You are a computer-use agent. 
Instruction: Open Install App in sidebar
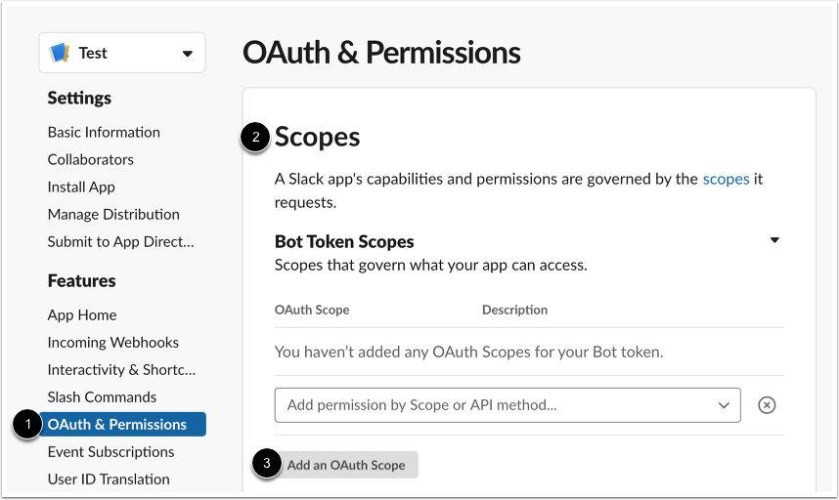coord(81,187)
